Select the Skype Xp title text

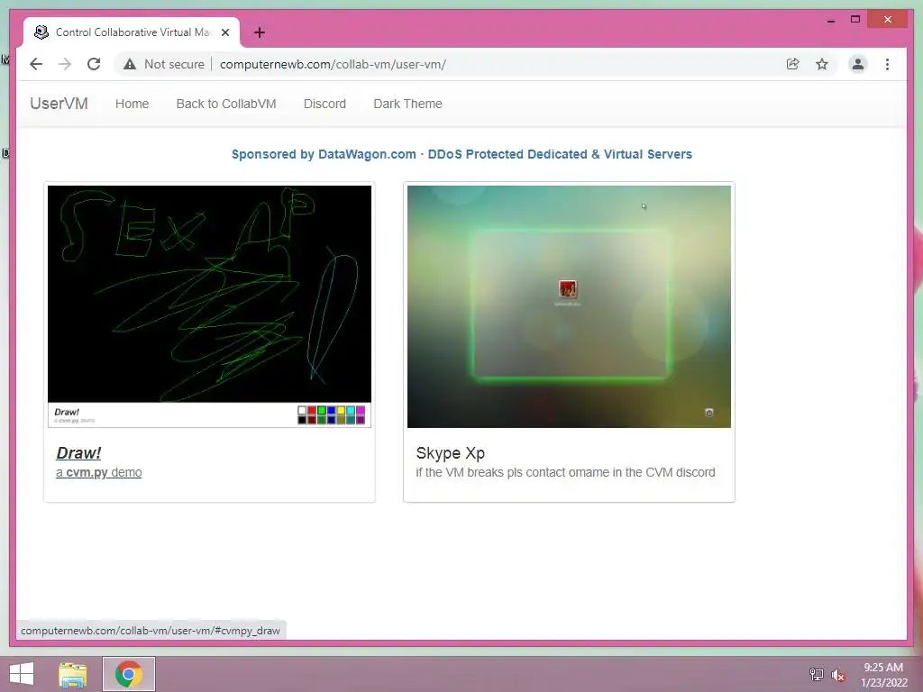[451, 453]
